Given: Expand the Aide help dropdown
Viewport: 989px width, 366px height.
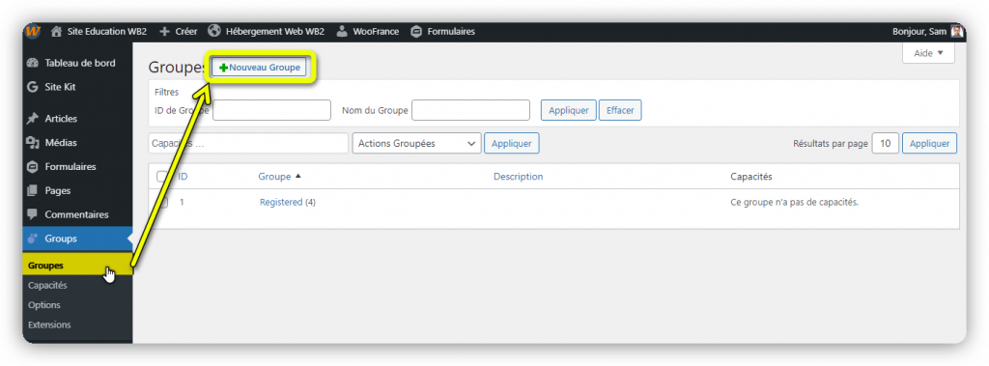Looking at the screenshot, I should point(928,53).
